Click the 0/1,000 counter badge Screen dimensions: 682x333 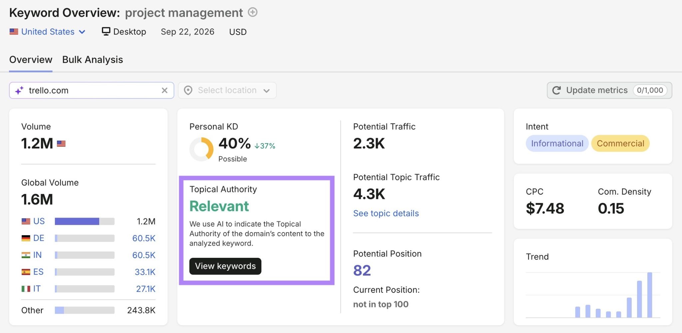pos(650,90)
